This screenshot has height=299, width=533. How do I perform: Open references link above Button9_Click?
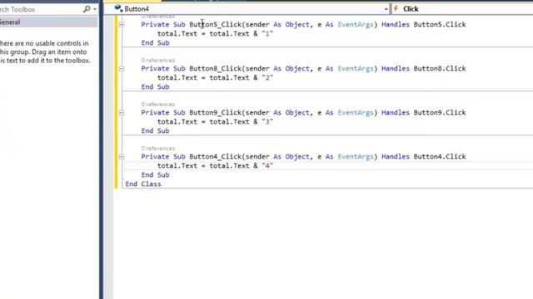[x=158, y=105]
